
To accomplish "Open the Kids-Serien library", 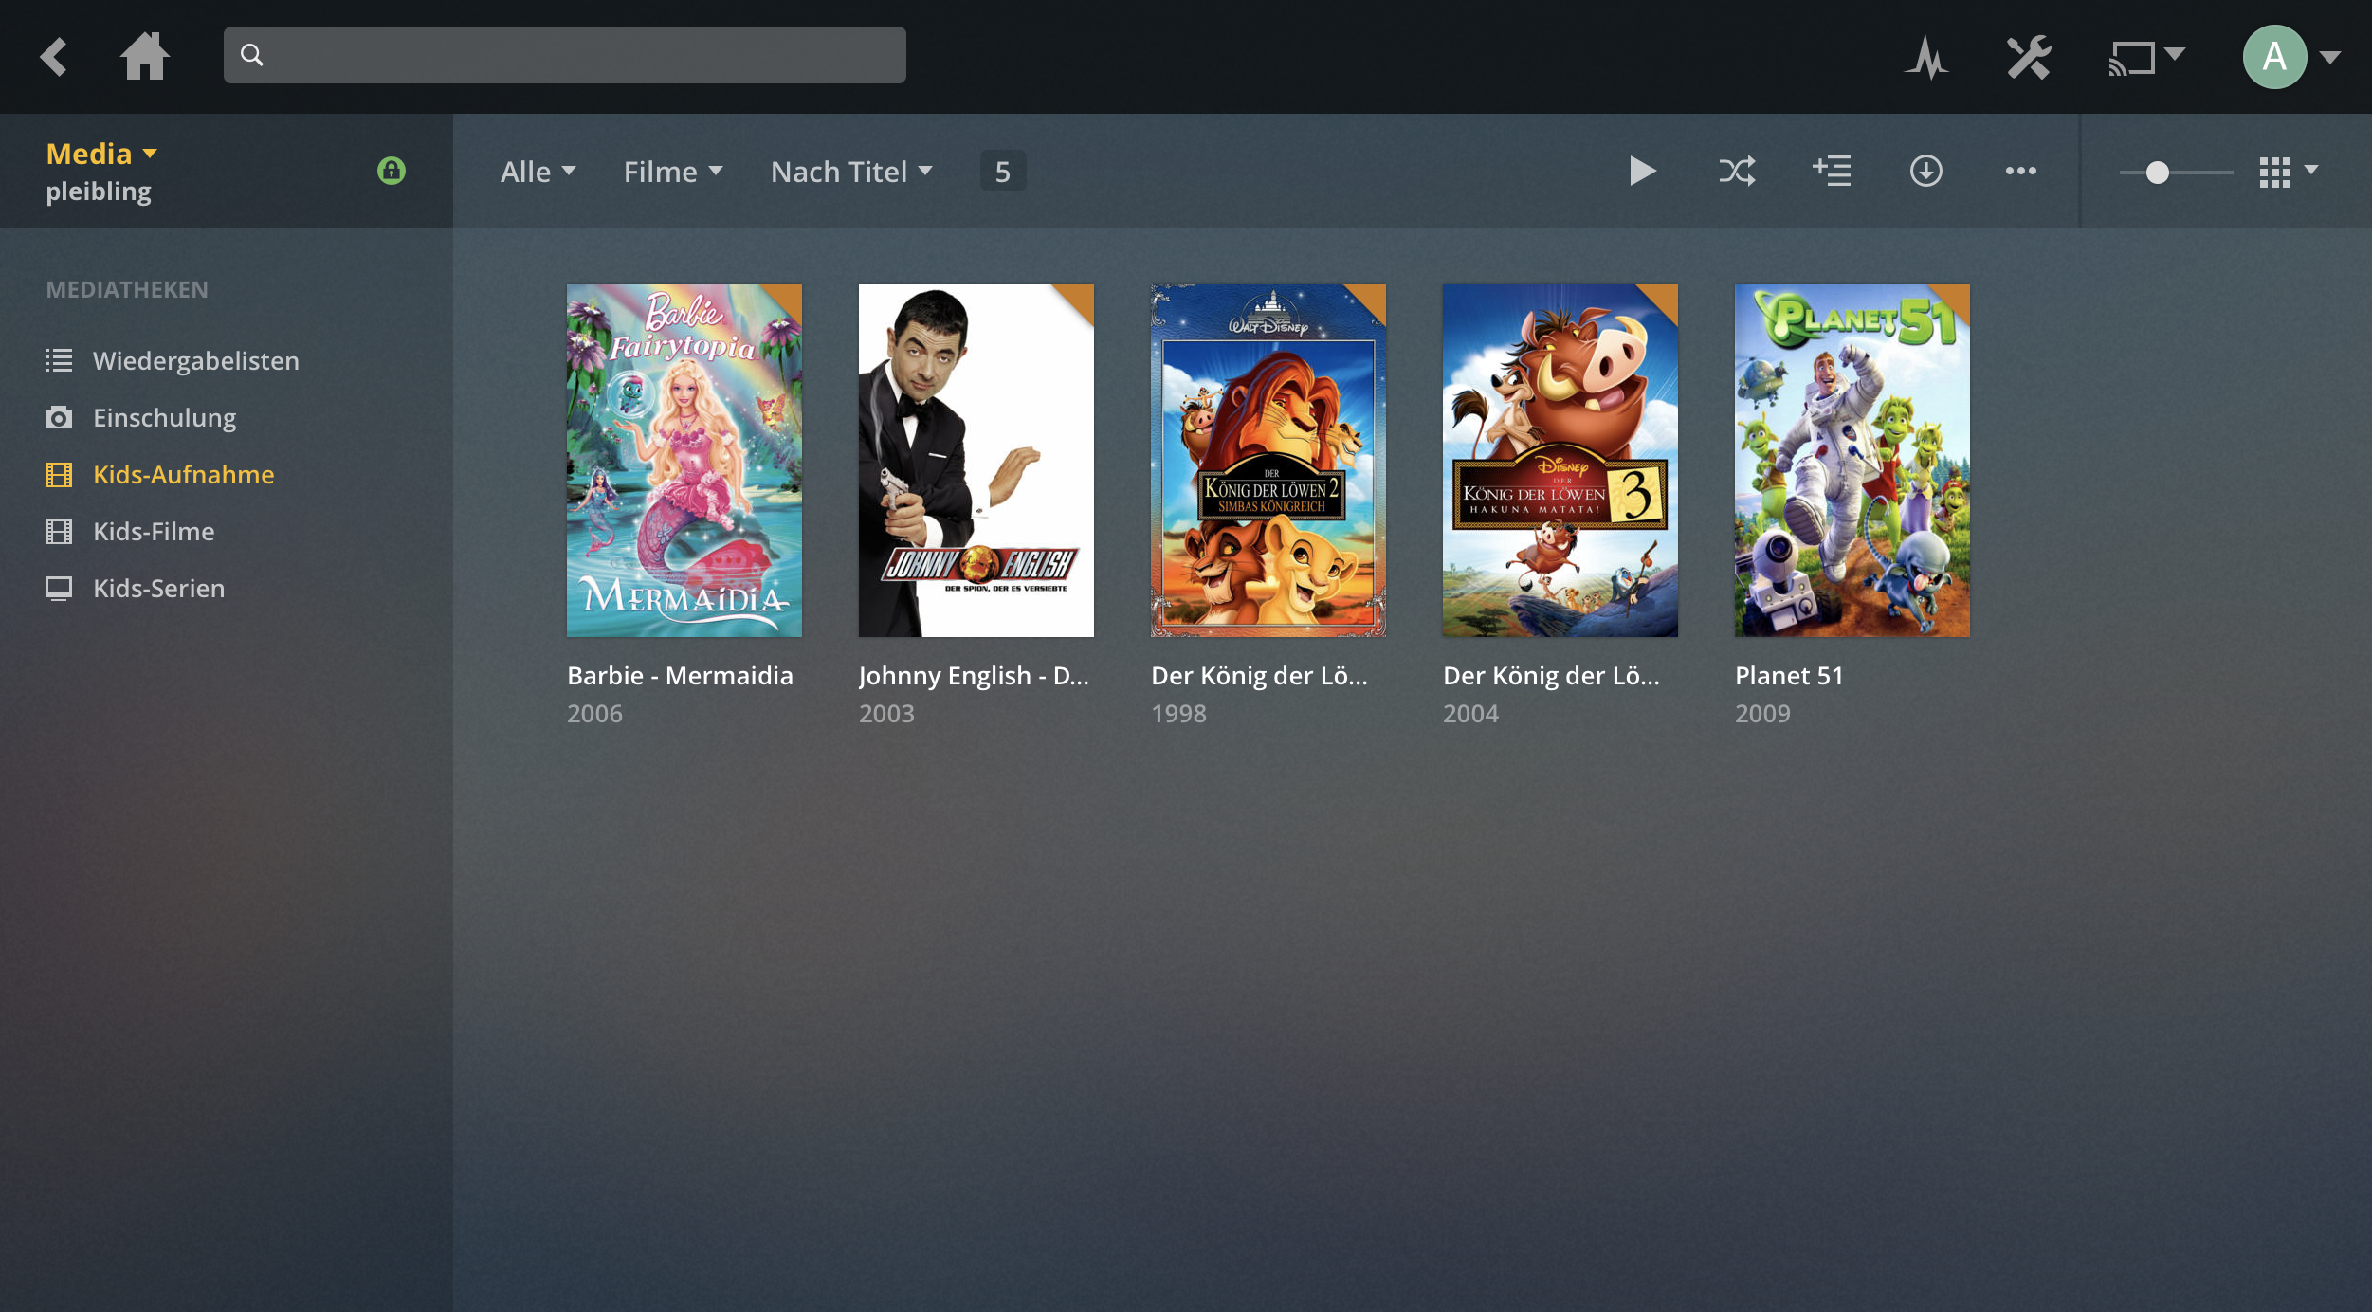I will 158,589.
